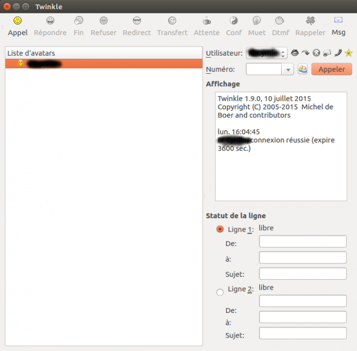Click the 'Twinkle 1.9.0, 10 juillet 2015' text
357x351 pixels.
(264, 98)
